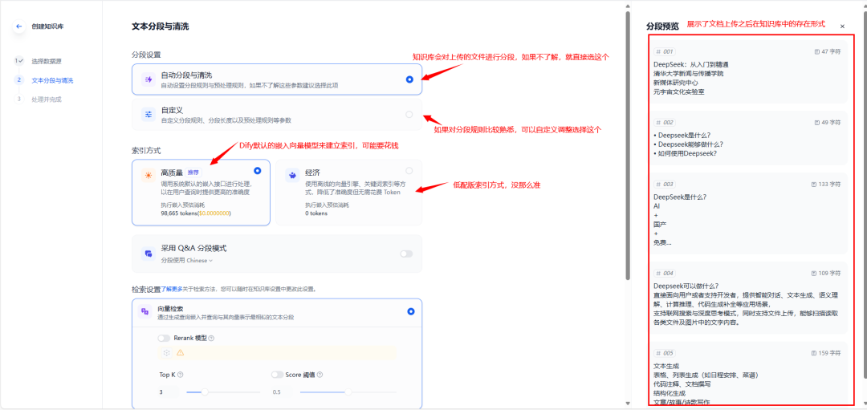Image resolution: width=867 pixels, height=410 pixels.
Task: Click the # 001 segment tag
Action: (x=664, y=51)
